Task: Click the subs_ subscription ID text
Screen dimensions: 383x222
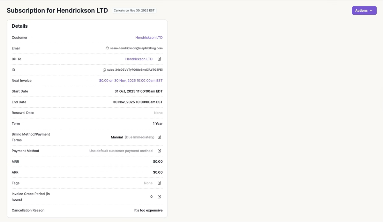Action: pos(135,70)
